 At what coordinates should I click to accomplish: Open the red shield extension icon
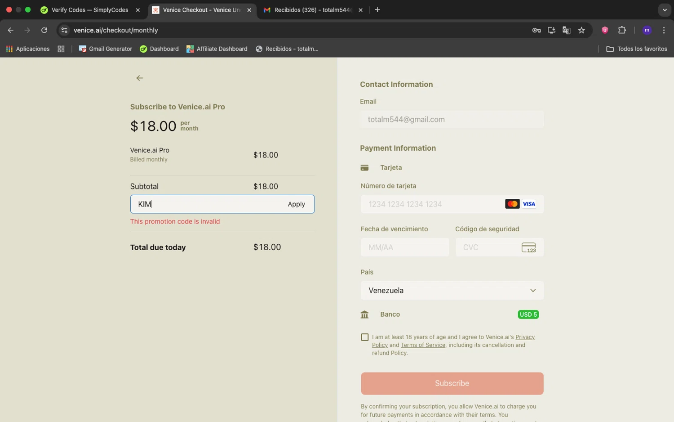pyautogui.click(x=605, y=30)
